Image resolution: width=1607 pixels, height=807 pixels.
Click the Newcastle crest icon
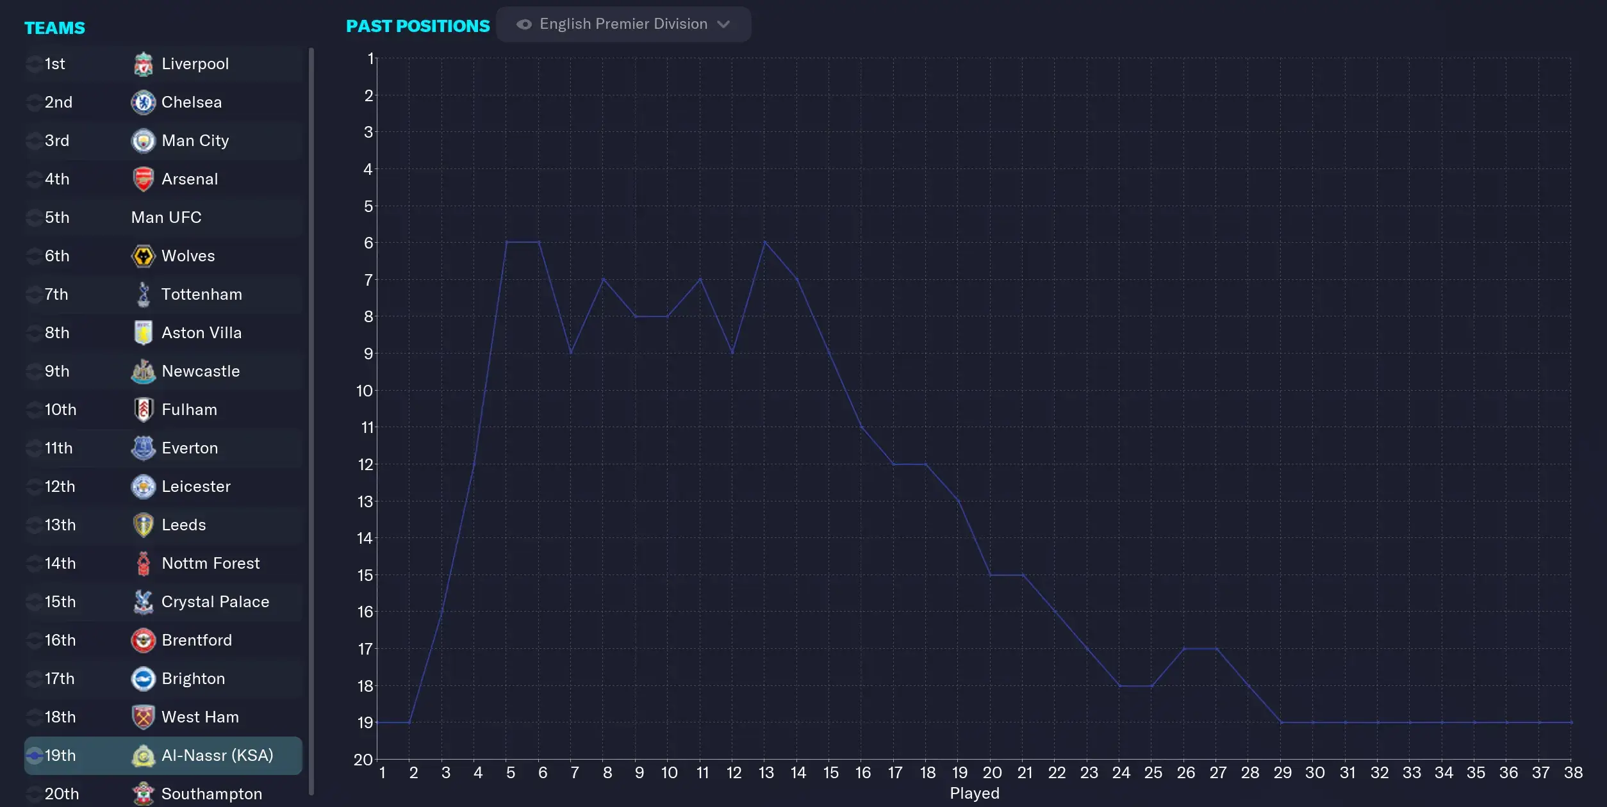tap(143, 371)
